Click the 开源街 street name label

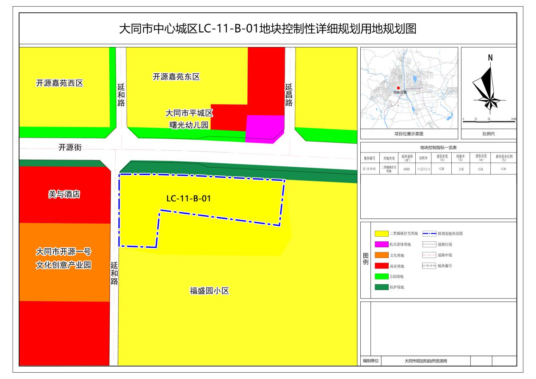click(x=70, y=148)
